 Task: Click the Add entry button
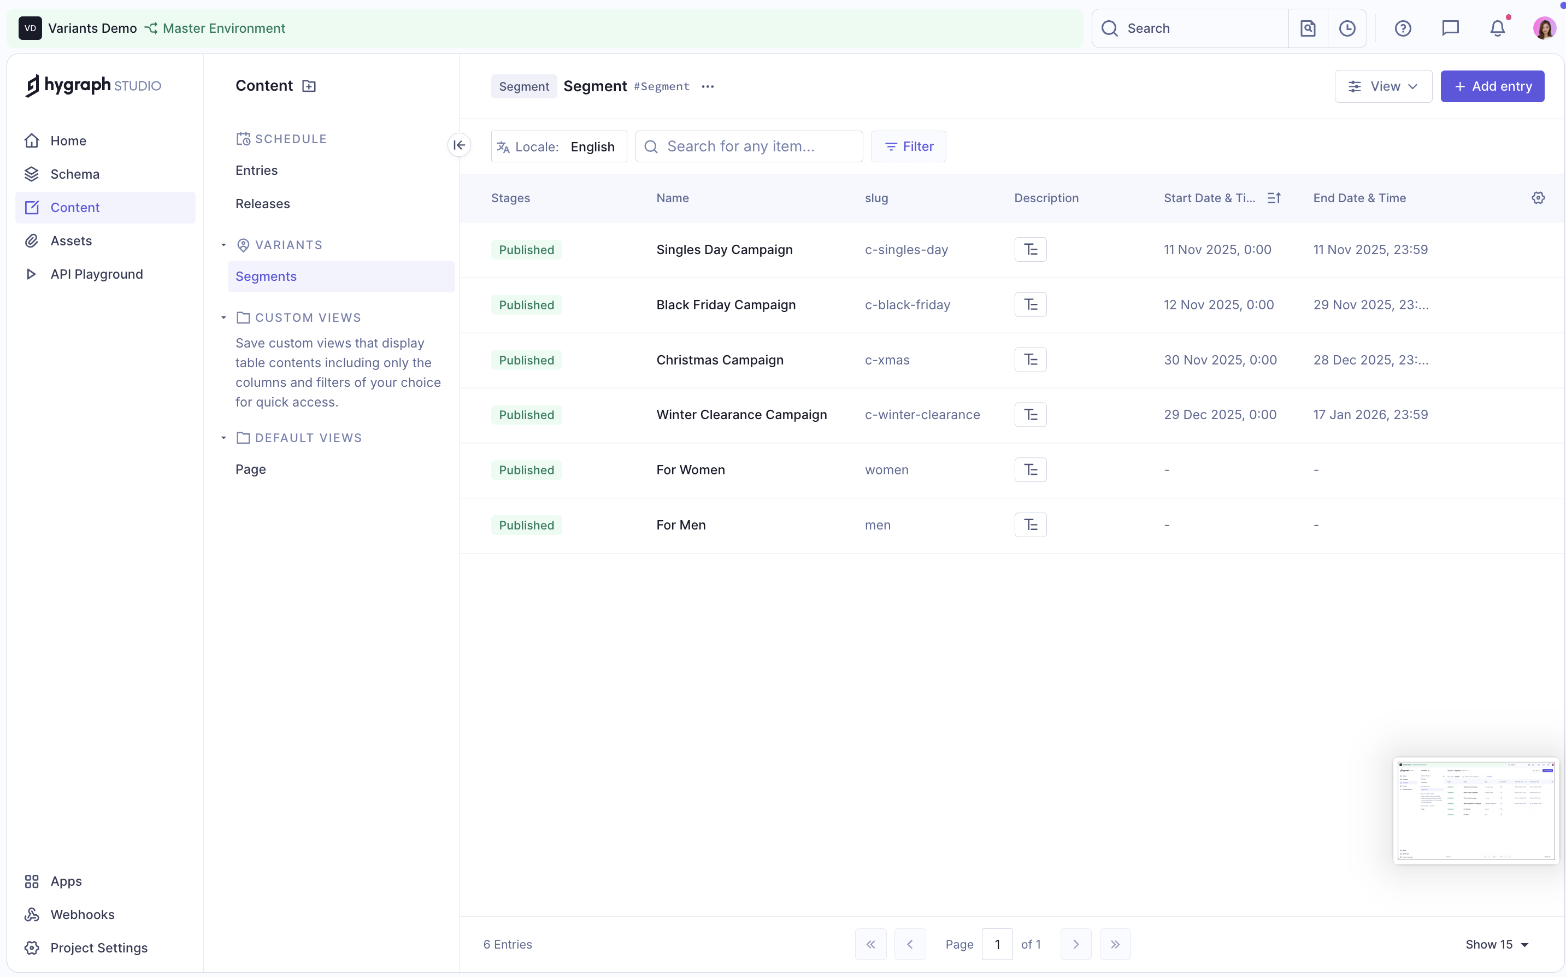[1493, 86]
